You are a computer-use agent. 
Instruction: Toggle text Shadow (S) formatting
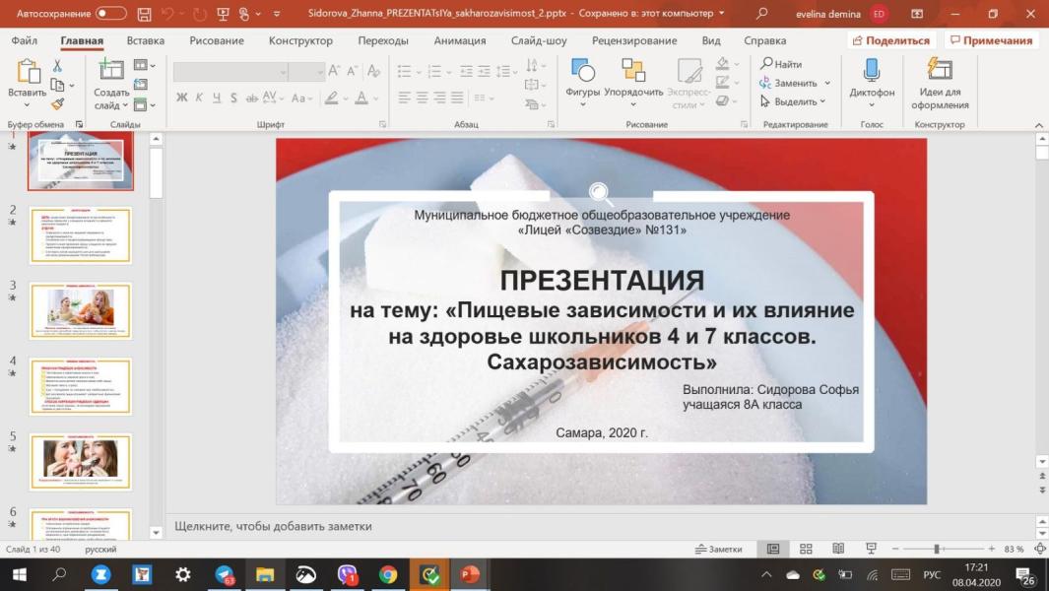pos(233,98)
